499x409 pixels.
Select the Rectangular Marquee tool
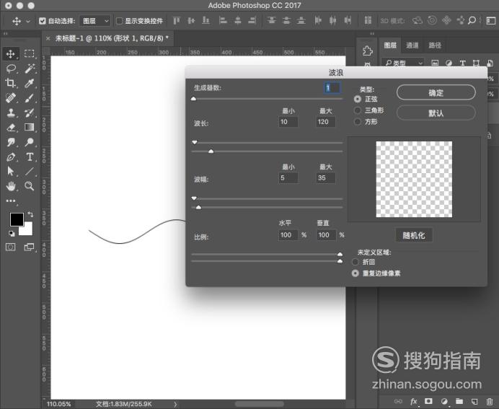pyautogui.click(x=30, y=53)
